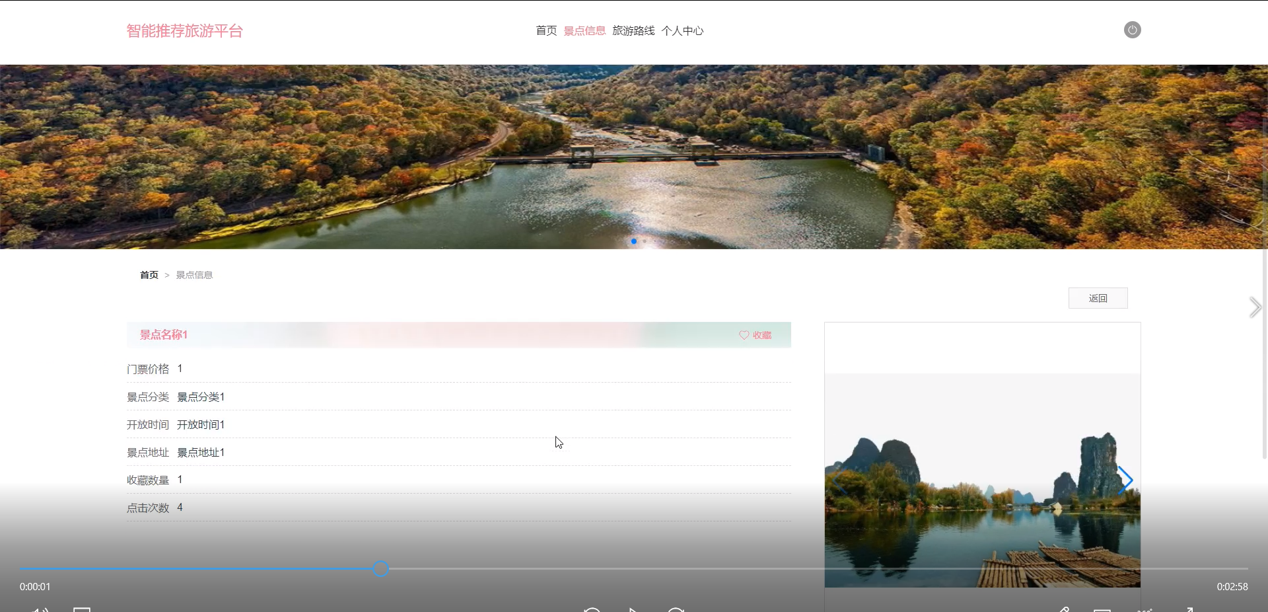Switch to the second banner dot

[645, 241]
